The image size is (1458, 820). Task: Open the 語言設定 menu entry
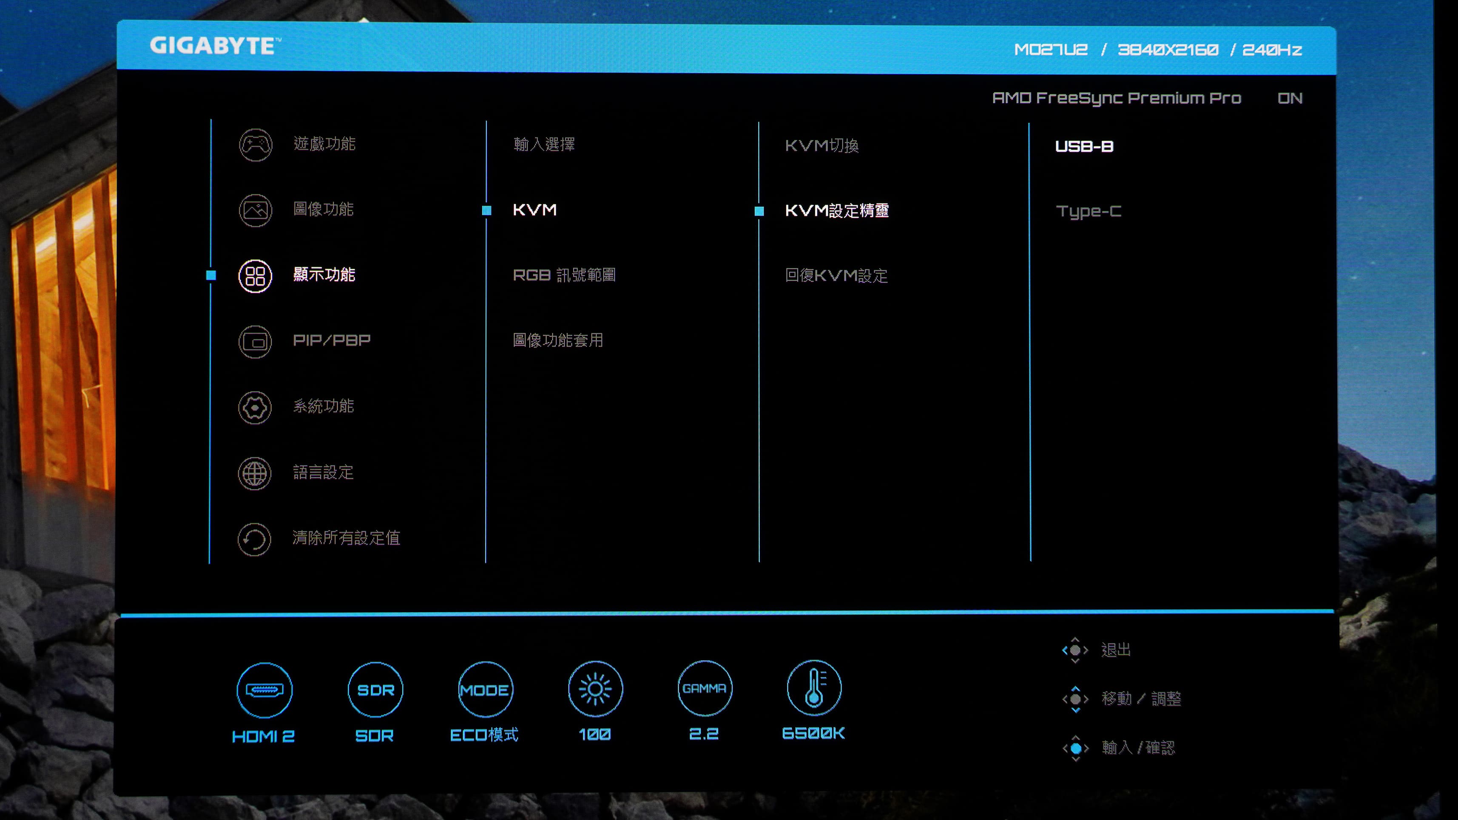click(x=323, y=472)
